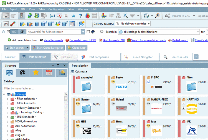Click the Cloud Map button
Viewport: 208px width, 140px height.
point(77,48)
